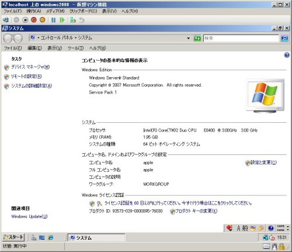
Task: Open the ツール(T) menu in System window
Action: click(75, 48)
